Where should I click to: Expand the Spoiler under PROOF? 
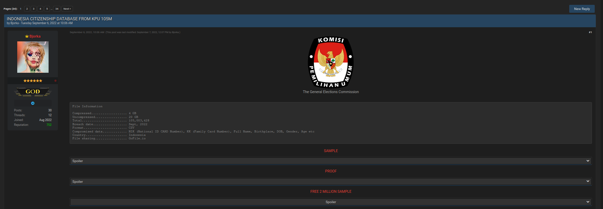pyautogui.click(x=331, y=181)
